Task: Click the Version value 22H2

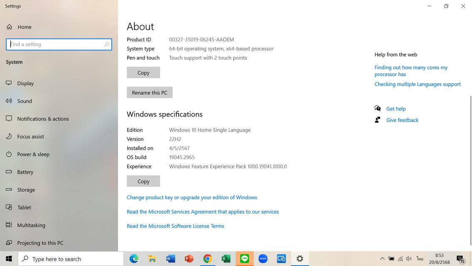Action: click(x=175, y=139)
